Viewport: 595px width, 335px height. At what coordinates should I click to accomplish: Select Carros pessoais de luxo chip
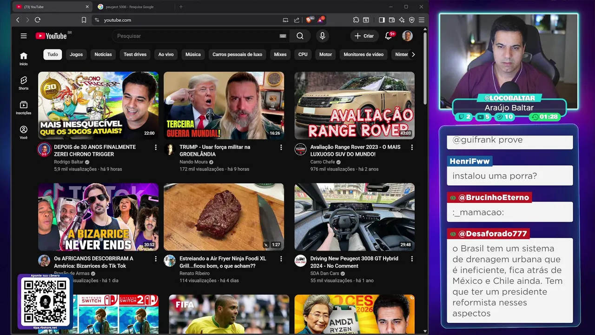(x=237, y=54)
